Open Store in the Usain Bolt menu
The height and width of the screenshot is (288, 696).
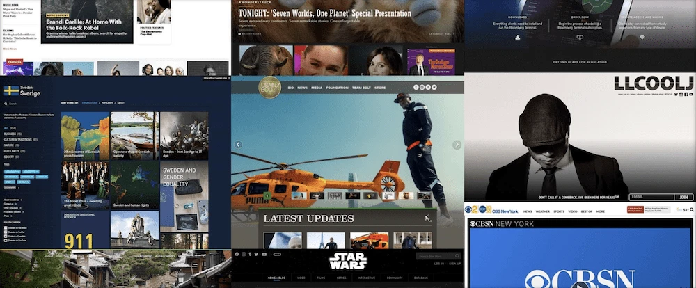point(380,88)
